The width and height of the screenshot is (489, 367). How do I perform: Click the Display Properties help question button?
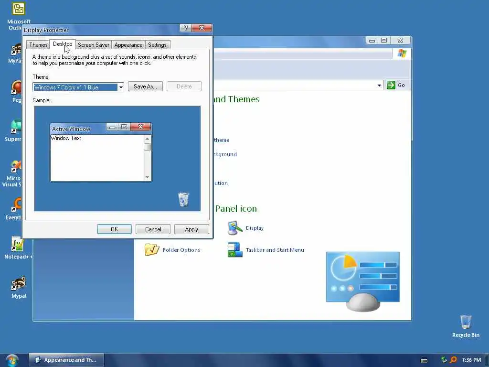coord(186,28)
